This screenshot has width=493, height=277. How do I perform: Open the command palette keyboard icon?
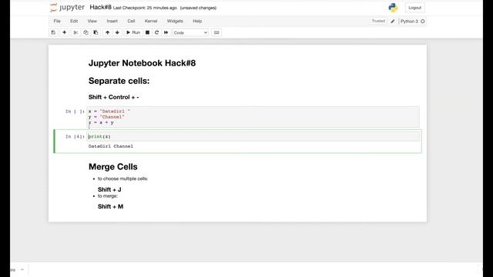tap(216, 32)
